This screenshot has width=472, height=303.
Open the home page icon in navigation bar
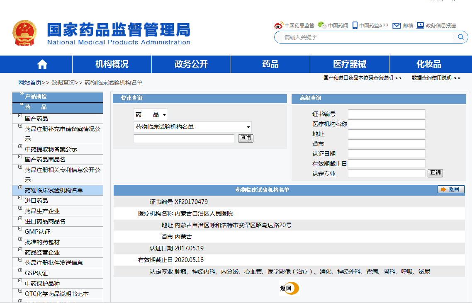(42, 64)
